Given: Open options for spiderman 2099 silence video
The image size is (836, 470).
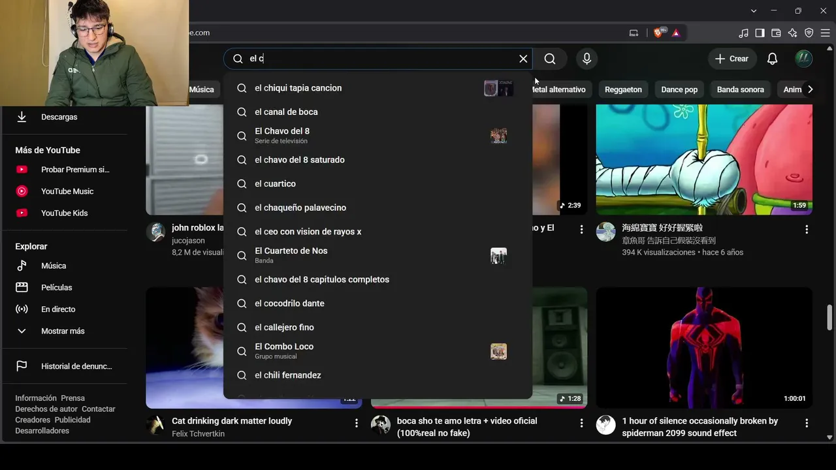Looking at the screenshot, I should (807, 423).
